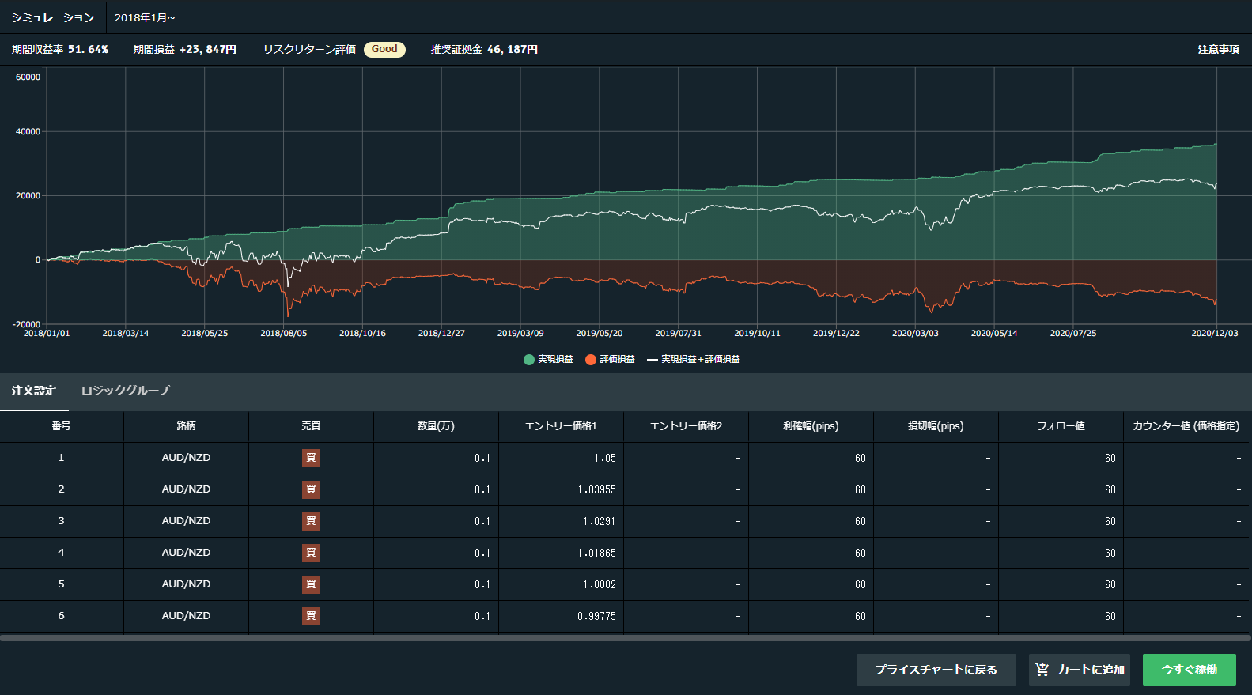Click the Good risk-return rating badge
Viewport: 1252px width, 695px height.
384,49
